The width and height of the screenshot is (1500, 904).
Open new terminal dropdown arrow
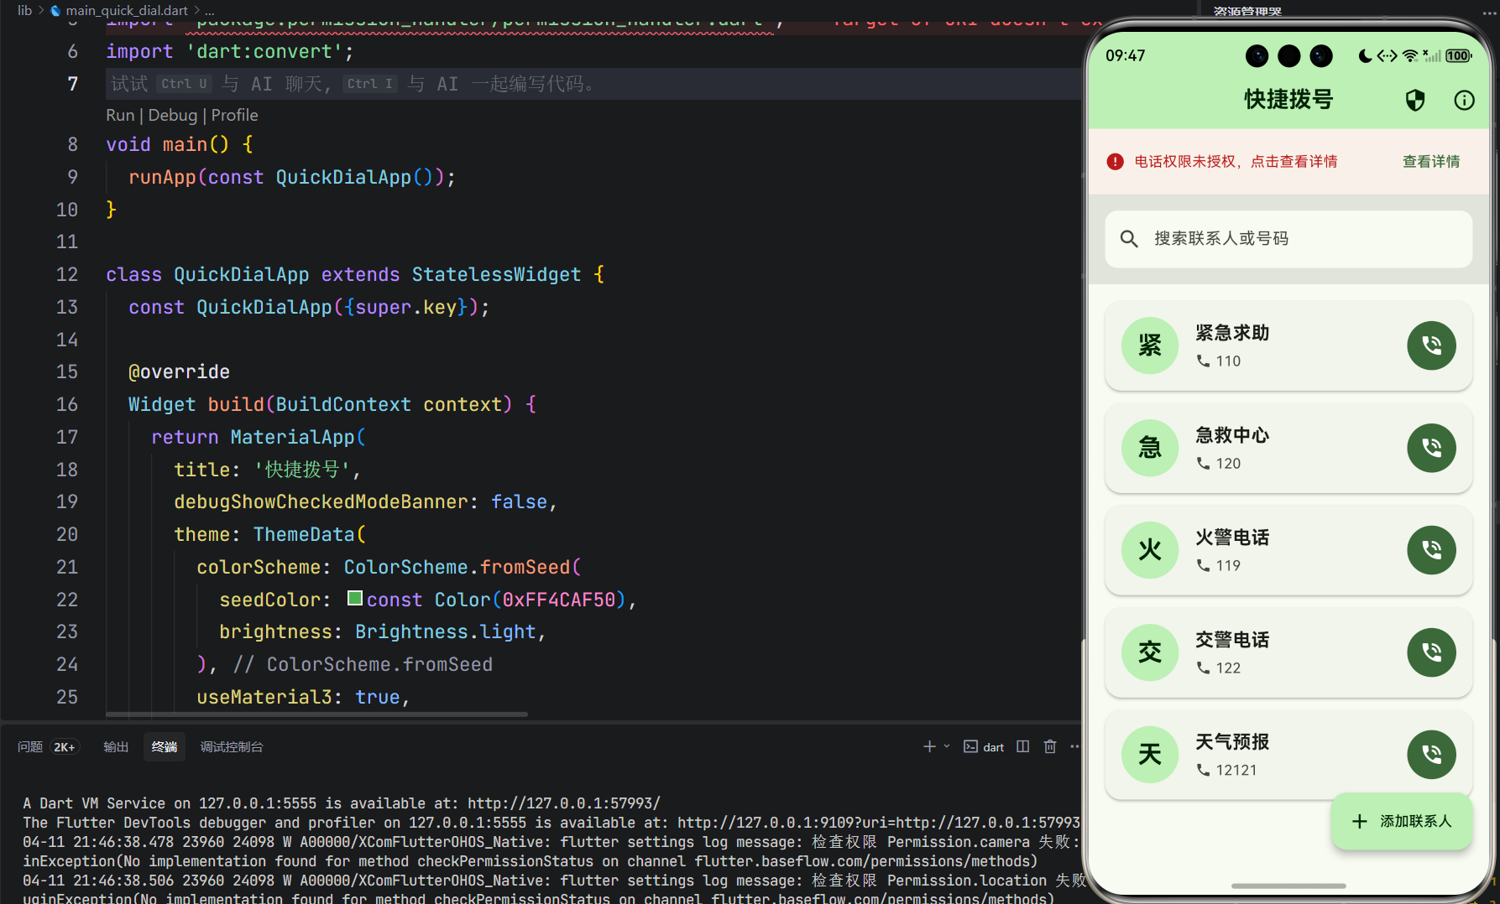pyautogui.click(x=947, y=746)
